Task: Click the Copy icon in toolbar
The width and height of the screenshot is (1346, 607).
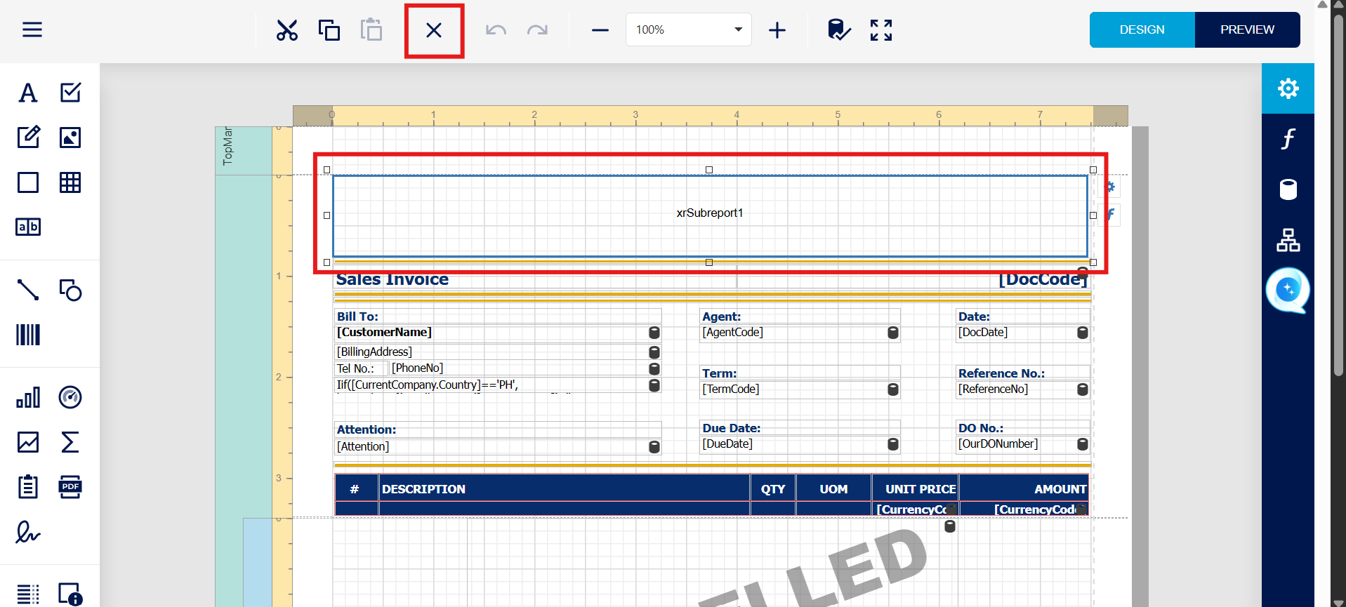Action: click(329, 30)
